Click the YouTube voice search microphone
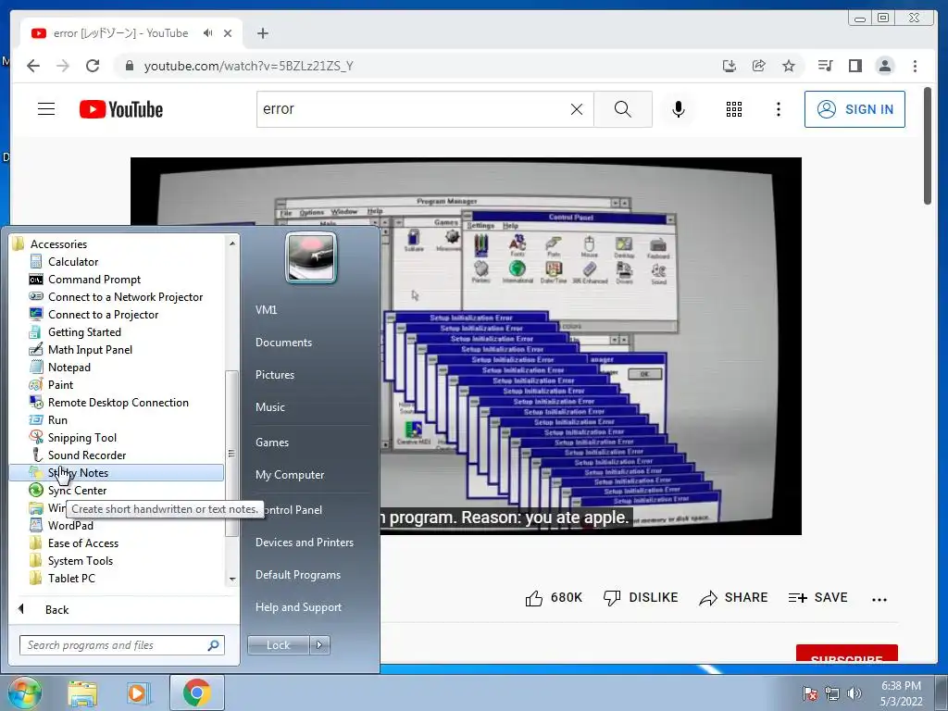The image size is (948, 711). tap(679, 109)
